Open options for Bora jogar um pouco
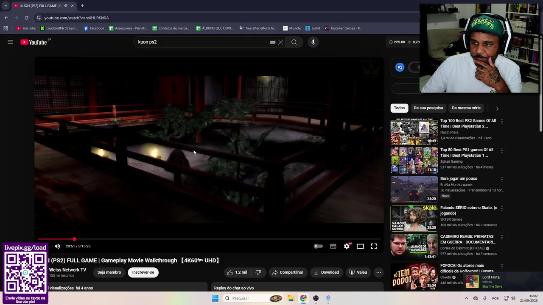 pos(502,179)
